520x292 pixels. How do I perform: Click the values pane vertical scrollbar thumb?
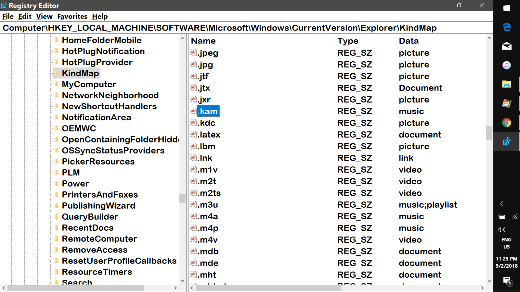(x=489, y=133)
